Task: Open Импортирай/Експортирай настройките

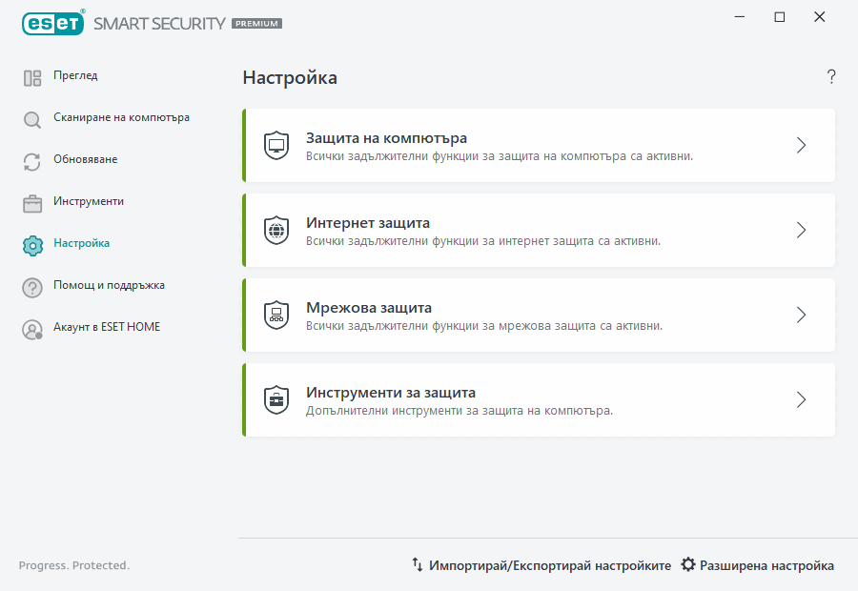Action: (543, 564)
